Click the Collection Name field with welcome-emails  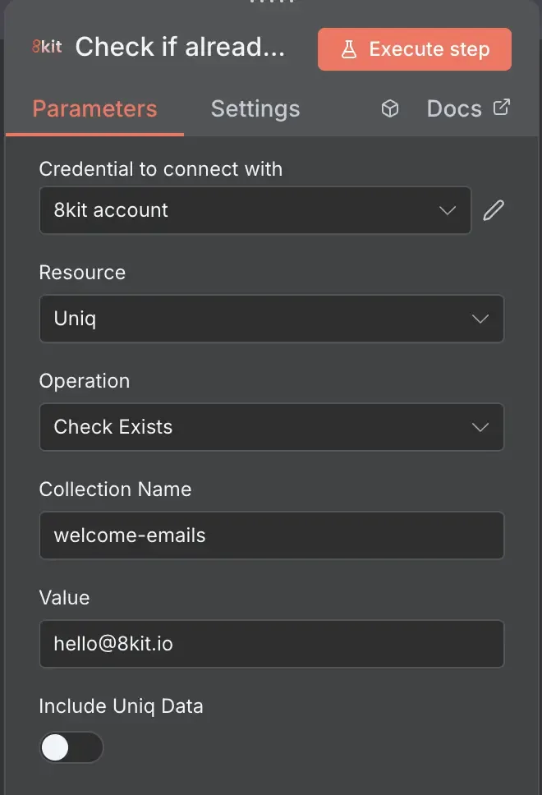point(272,536)
